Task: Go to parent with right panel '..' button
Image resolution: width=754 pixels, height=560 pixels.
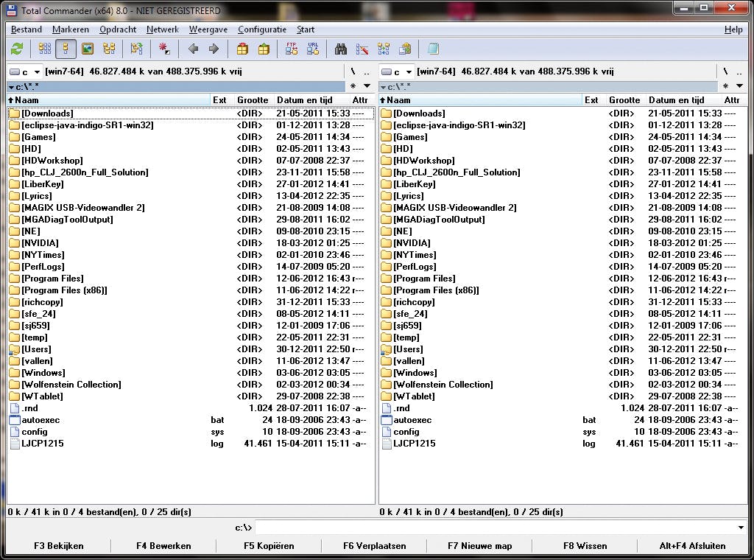Action: [739, 71]
